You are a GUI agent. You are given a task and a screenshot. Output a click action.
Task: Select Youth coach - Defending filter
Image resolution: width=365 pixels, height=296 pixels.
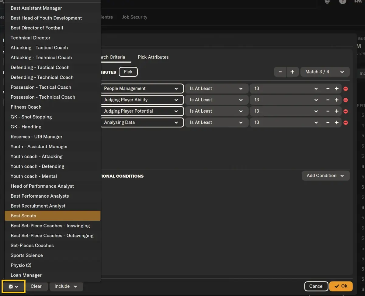coord(53,166)
